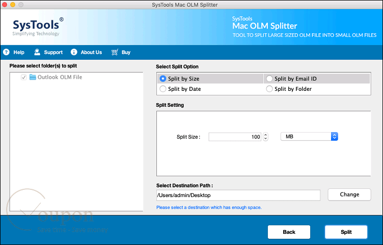Viewport: 383px width, 245px height.
Task: Click 'Please select folder(s) to split' label
Action: pos(43,66)
